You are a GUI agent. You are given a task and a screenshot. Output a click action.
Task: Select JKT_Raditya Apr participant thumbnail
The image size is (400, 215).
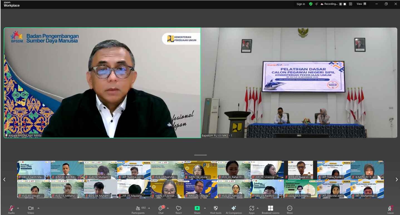click(x=134, y=170)
